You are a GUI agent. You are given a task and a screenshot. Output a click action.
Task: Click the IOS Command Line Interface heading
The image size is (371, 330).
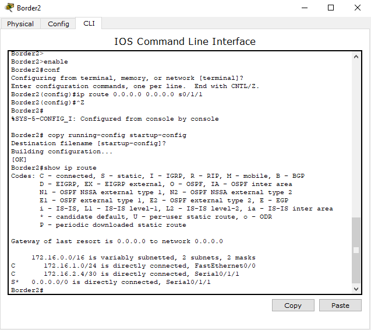(185, 41)
